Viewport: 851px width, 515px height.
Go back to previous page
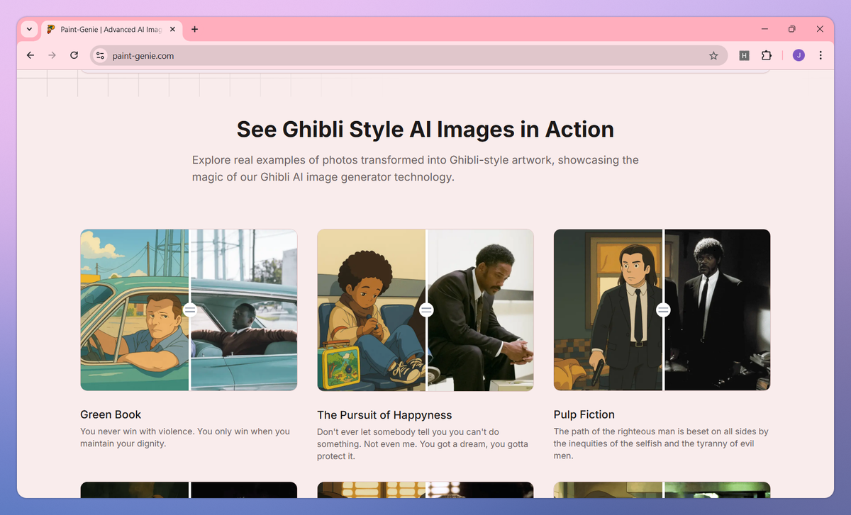point(30,55)
